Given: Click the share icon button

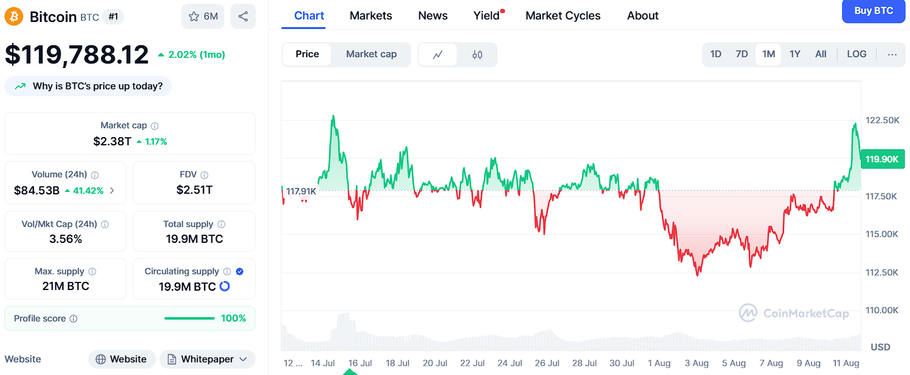Looking at the screenshot, I should (x=243, y=16).
